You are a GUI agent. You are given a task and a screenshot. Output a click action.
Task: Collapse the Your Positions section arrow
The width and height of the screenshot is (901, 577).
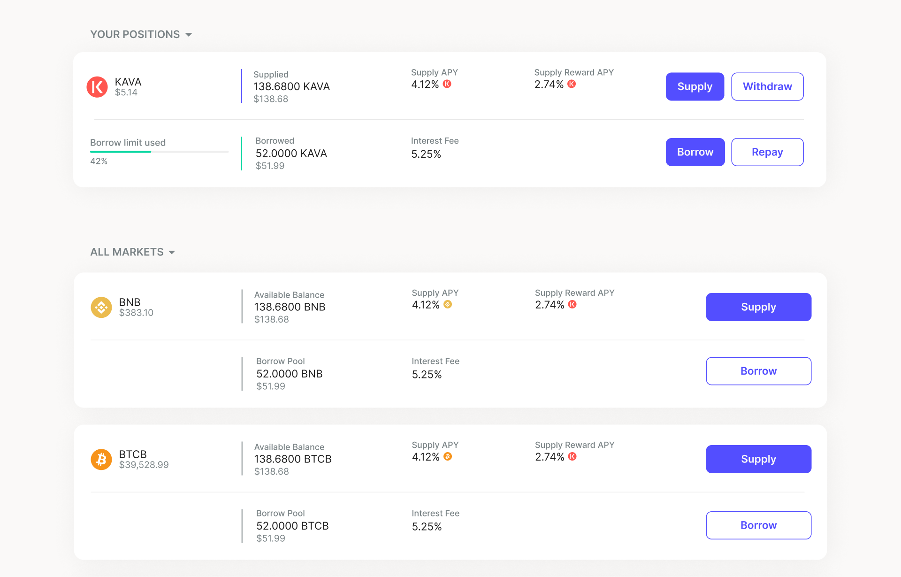tap(189, 35)
